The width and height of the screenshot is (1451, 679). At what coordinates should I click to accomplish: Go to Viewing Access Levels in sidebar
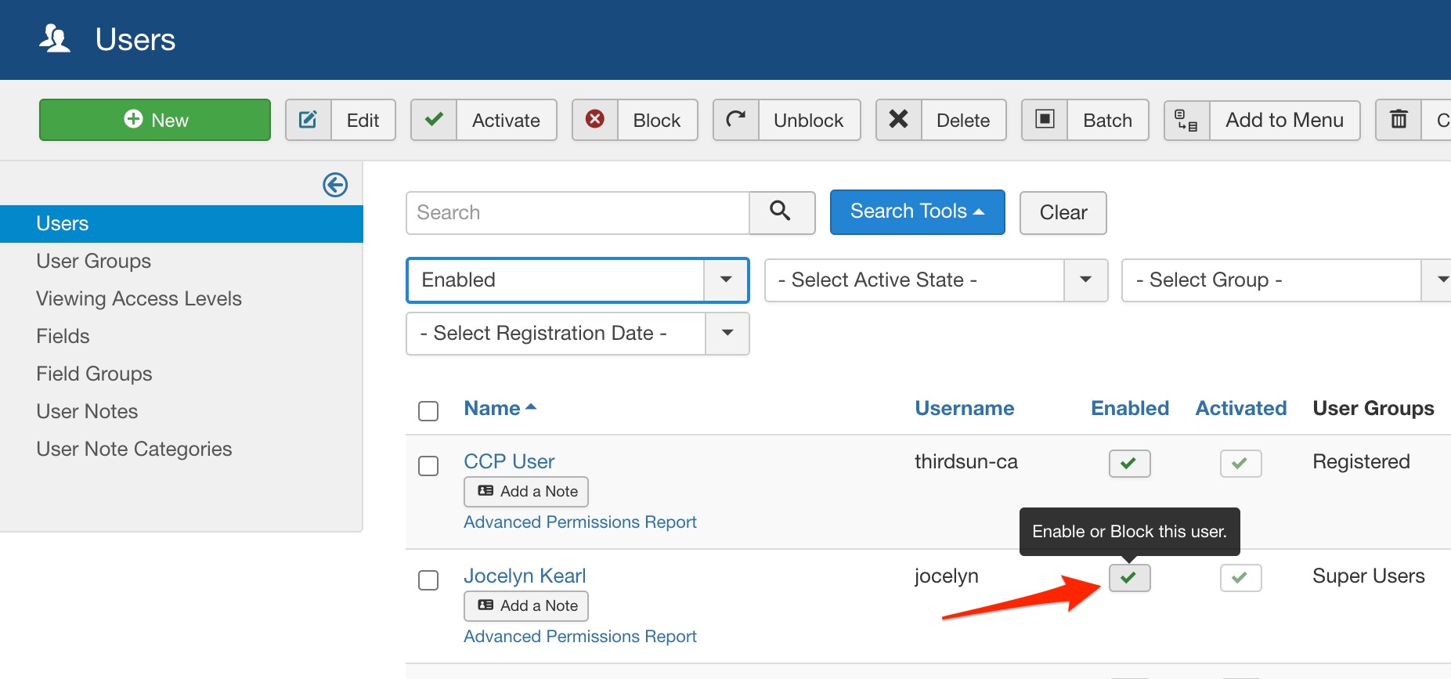(x=139, y=298)
